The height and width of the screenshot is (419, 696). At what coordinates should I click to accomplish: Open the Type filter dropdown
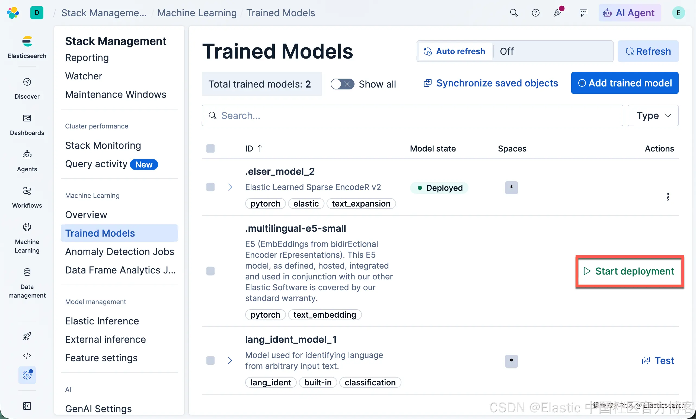(x=653, y=115)
